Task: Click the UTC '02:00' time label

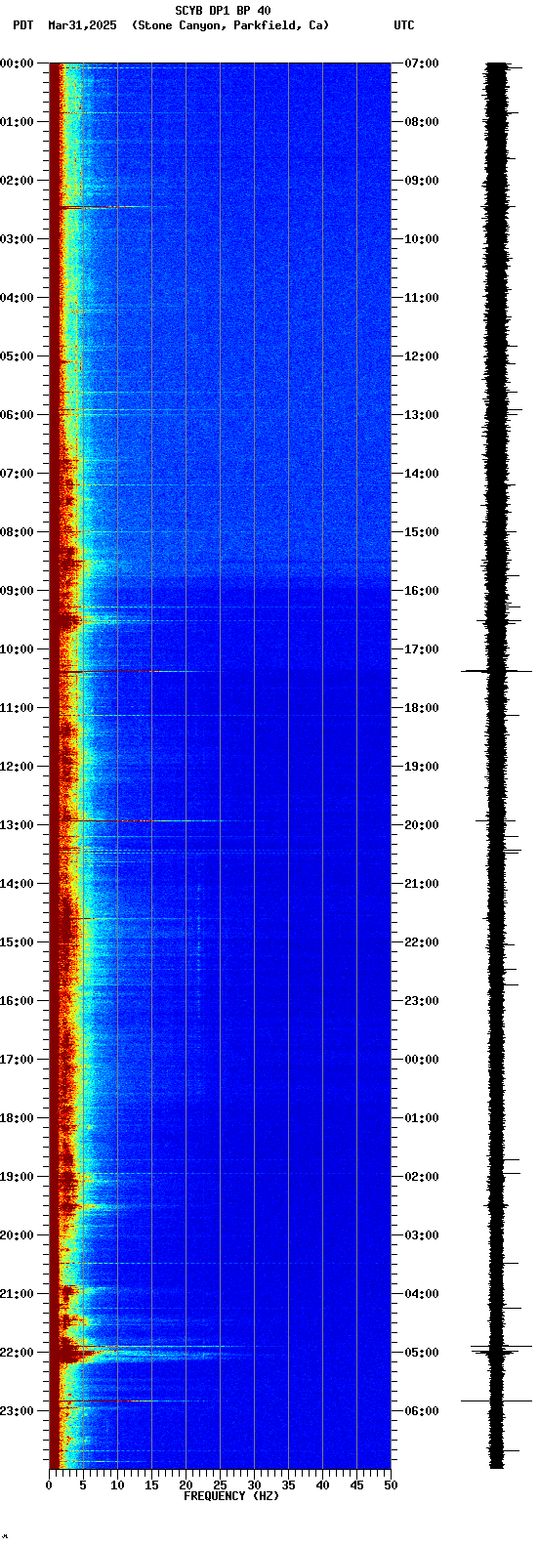Action: pyautogui.click(x=422, y=1177)
